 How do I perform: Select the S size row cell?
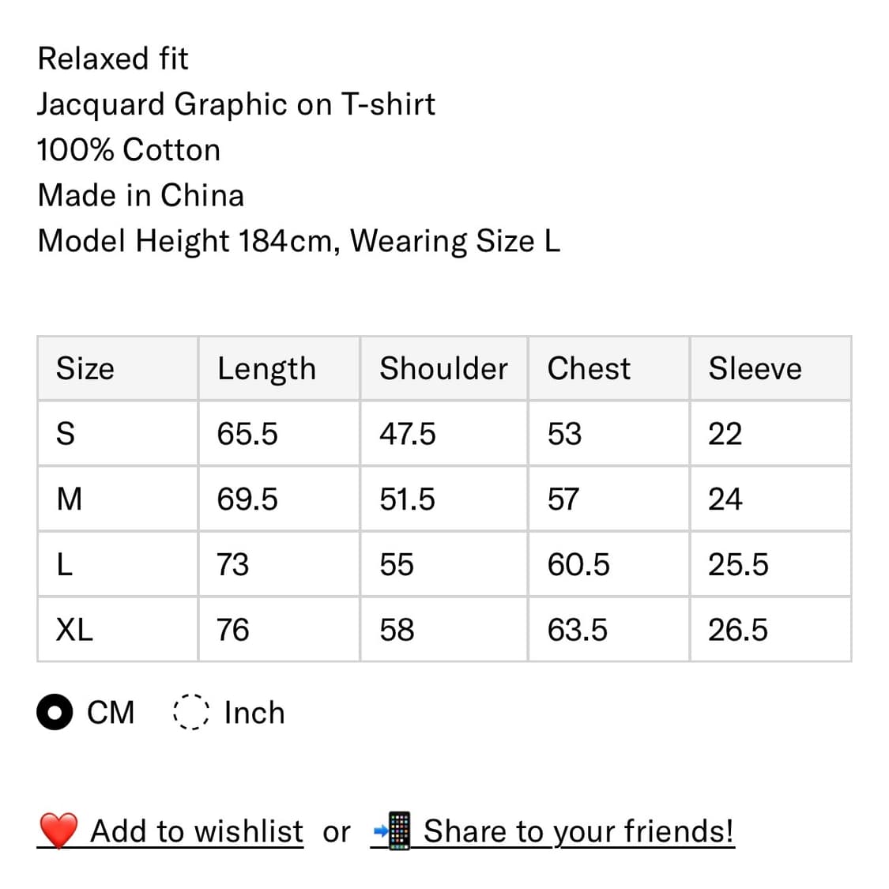118,434
